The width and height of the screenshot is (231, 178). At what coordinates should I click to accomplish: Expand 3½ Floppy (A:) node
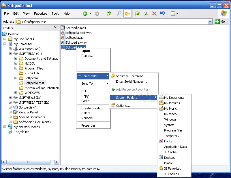tap(10, 49)
